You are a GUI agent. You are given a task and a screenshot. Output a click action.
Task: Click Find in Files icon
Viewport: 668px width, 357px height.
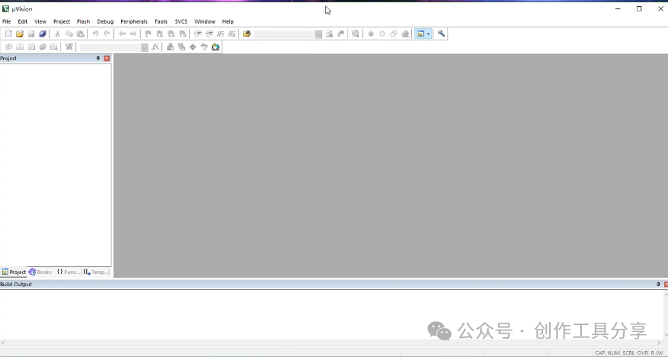pos(329,33)
